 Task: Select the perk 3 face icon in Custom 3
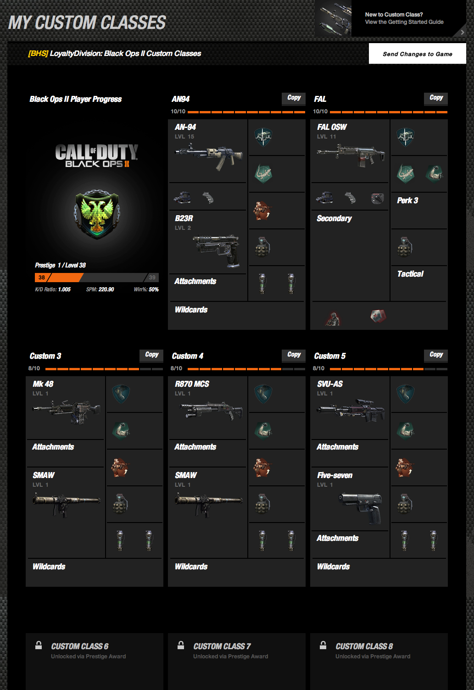[x=120, y=467]
